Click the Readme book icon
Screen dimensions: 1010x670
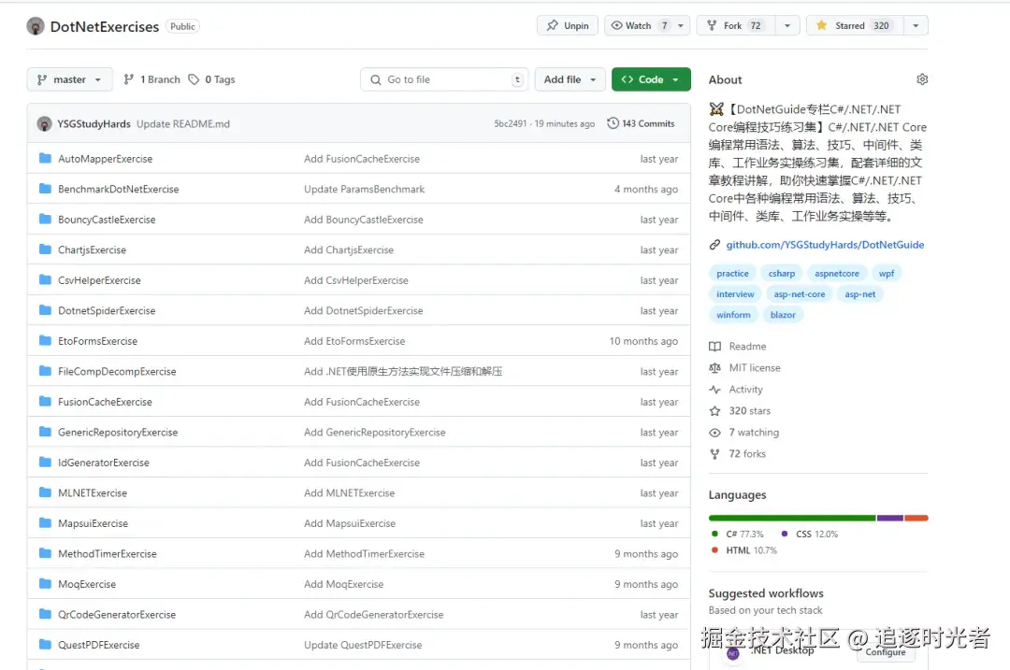tap(715, 347)
